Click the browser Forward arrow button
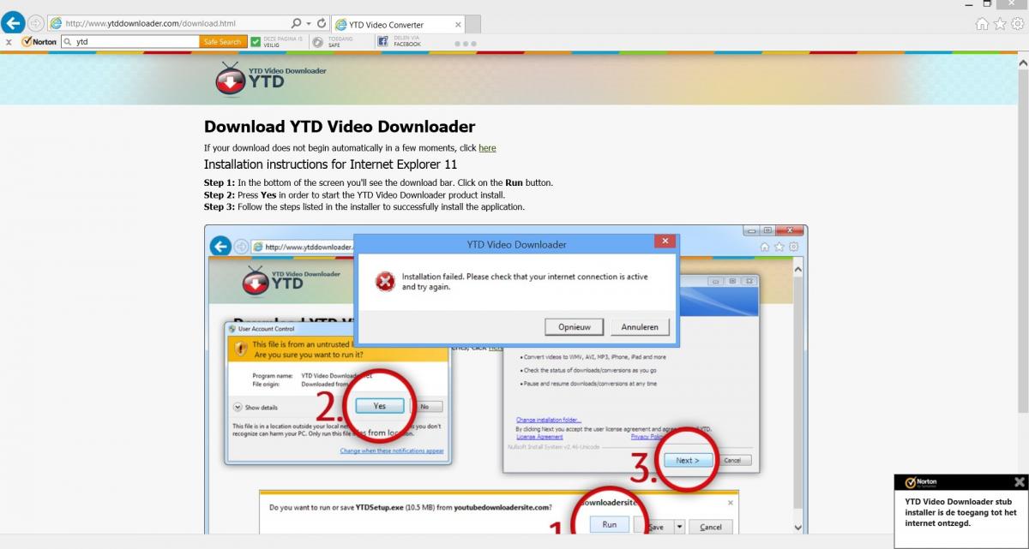Screen dimensions: 1029x549 (36, 24)
